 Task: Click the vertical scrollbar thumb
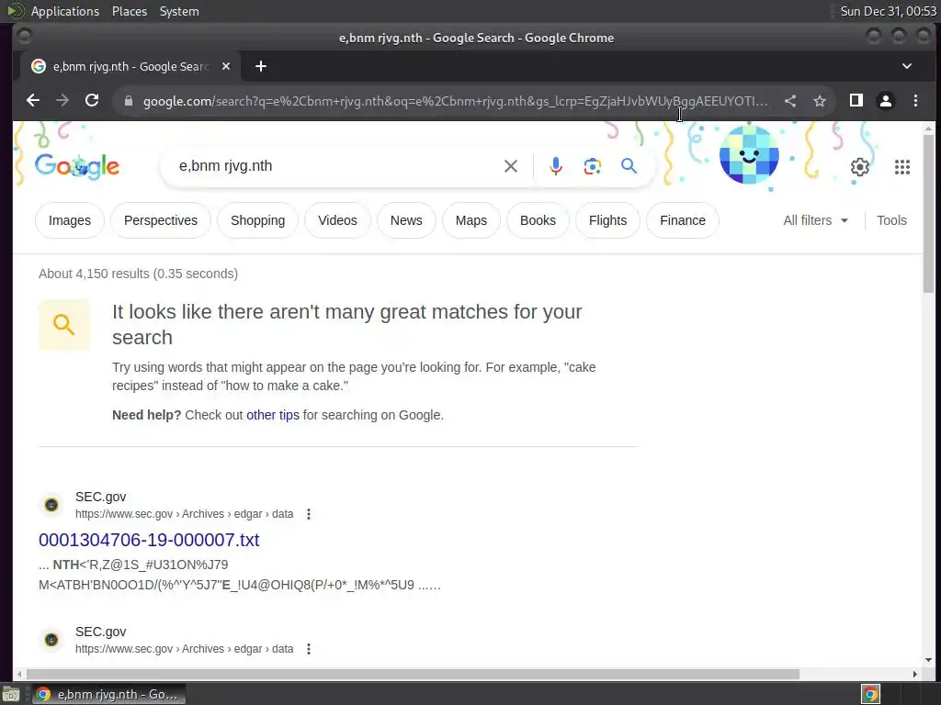[x=928, y=213]
